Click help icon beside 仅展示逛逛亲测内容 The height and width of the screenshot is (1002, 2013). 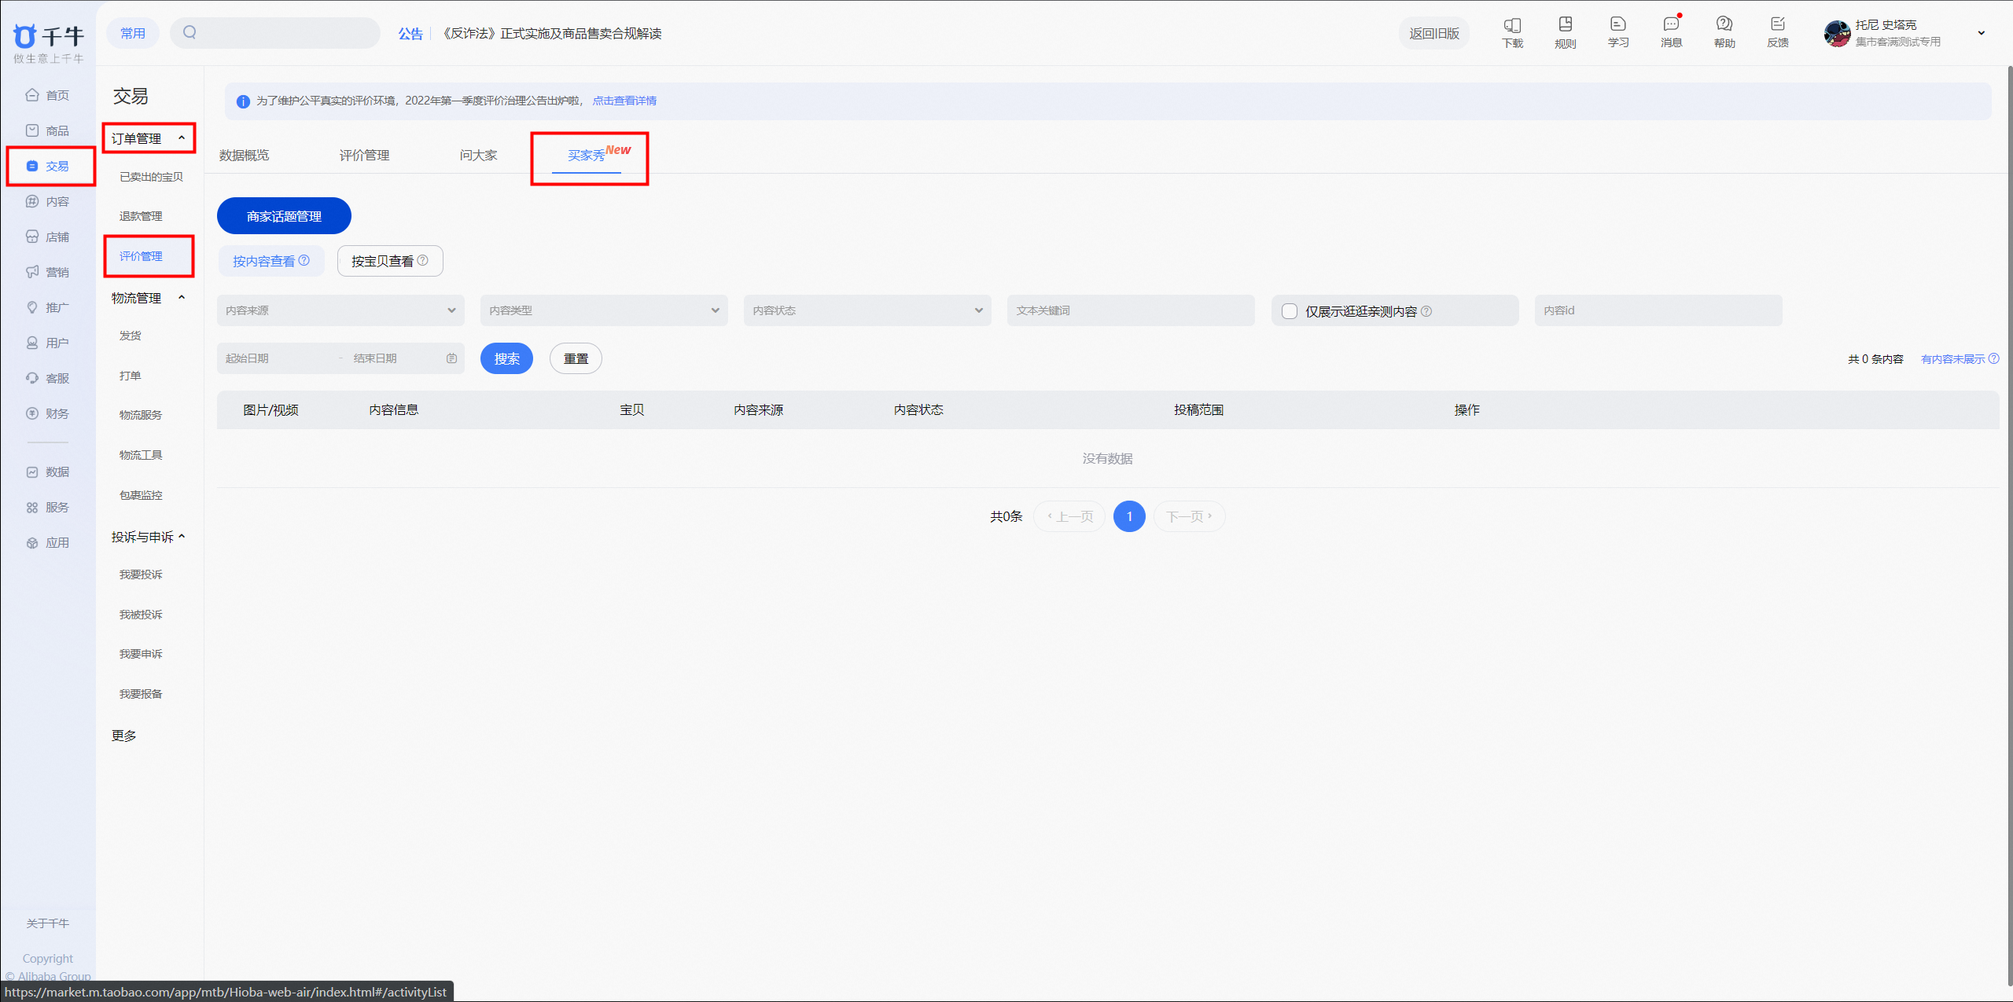point(1426,311)
